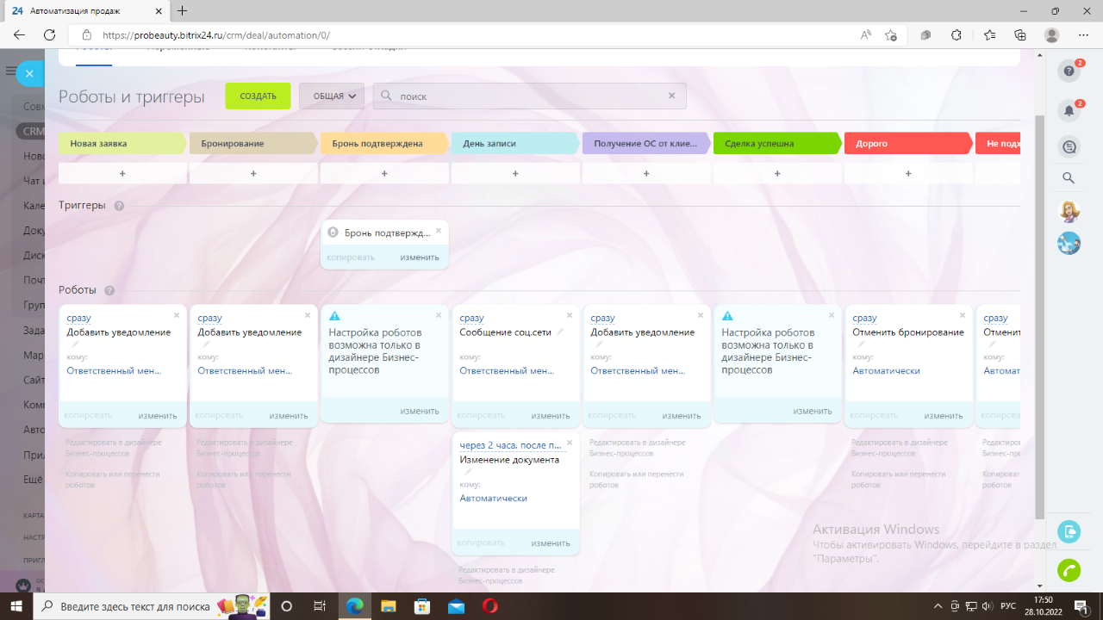Open Microsoft Edge in the taskbar
The height and width of the screenshot is (620, 1103).
[x=354, y=606]
